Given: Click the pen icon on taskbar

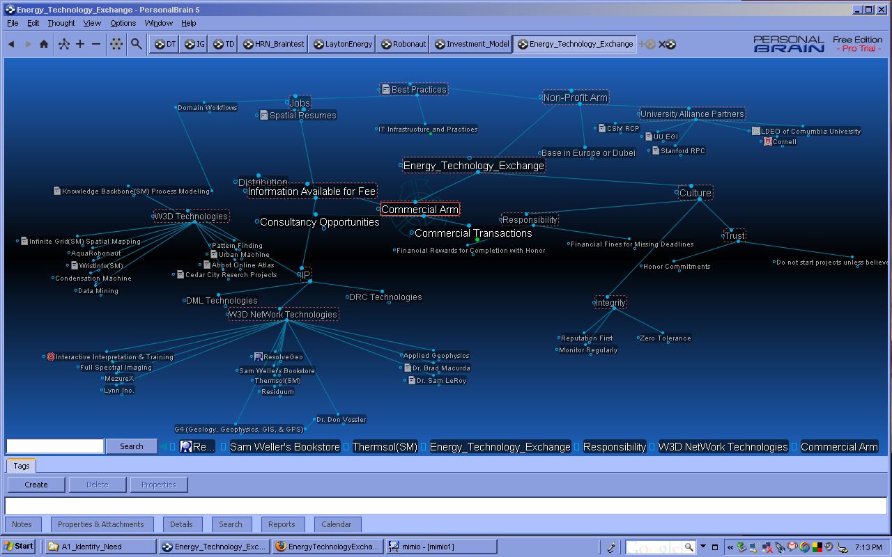Looking at the screenshot, I should point(611,547).
